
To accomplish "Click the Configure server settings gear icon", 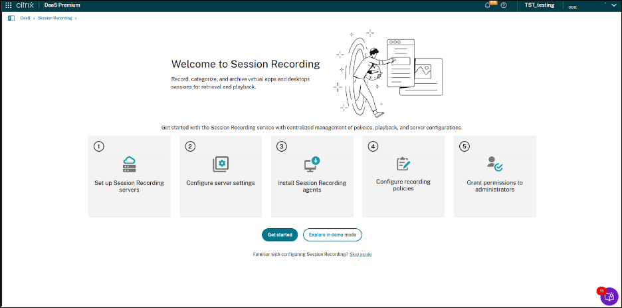I will (220, 164).
